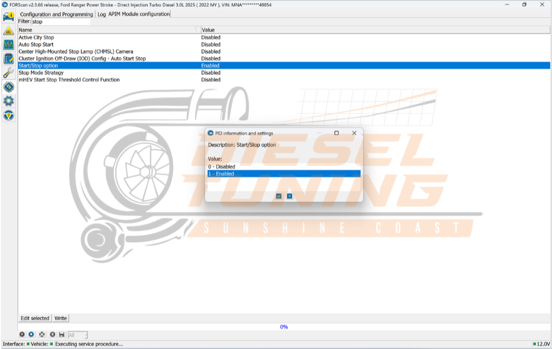Open the module programming chip section

pos(8,87)
